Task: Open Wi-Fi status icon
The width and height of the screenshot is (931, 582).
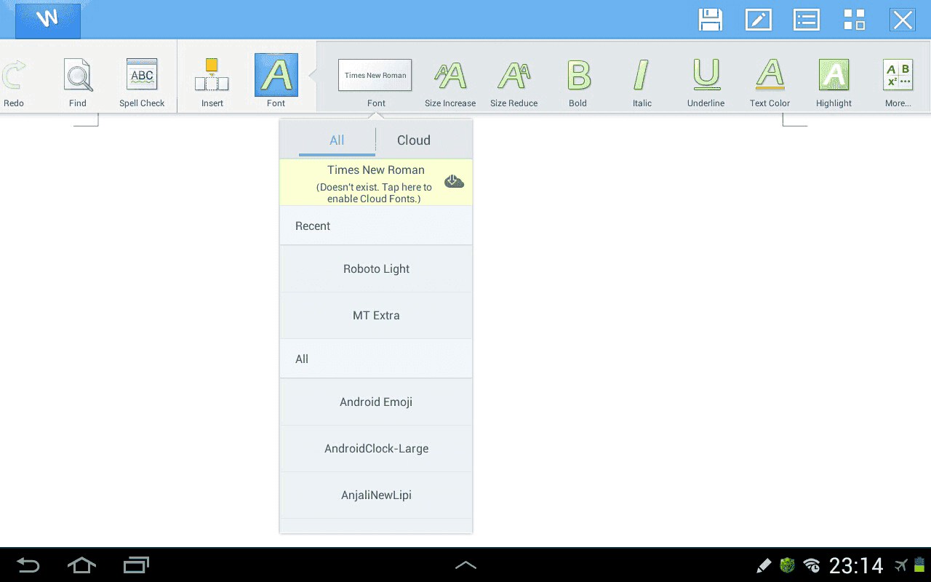Action: 812,565
